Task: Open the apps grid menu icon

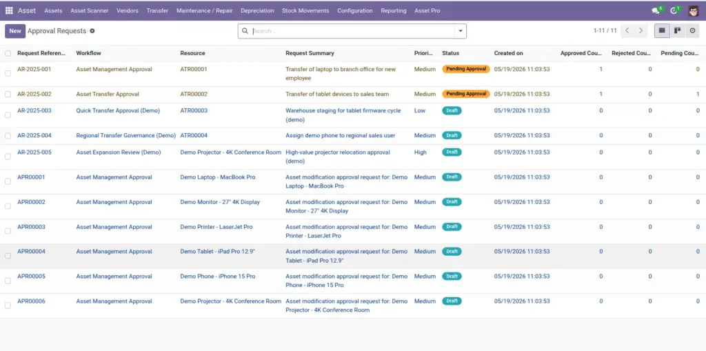Action: (x=9, y=10)
